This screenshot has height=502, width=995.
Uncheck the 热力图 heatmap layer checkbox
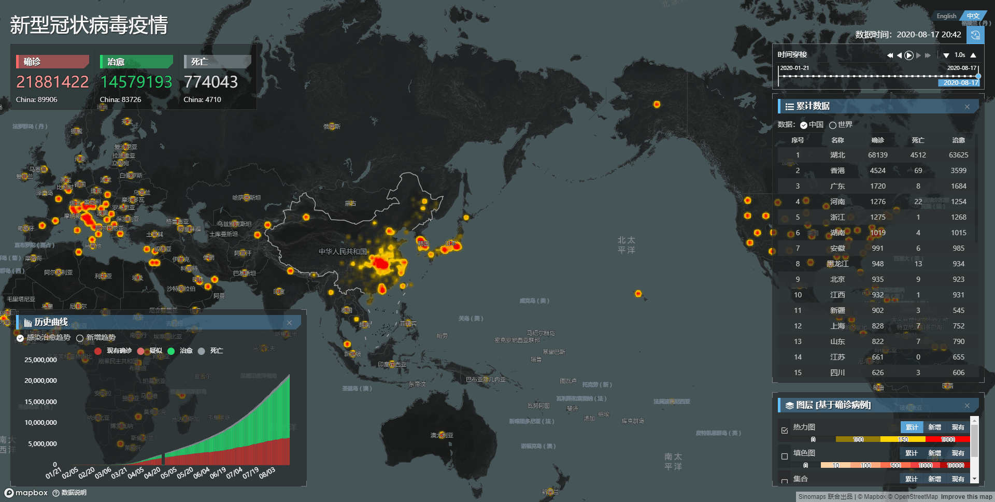coord(785,430)
